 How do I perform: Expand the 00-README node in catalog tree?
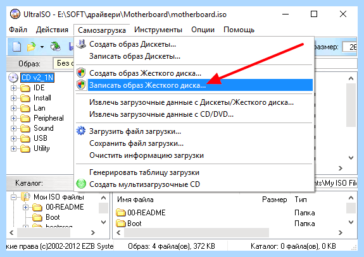pyautogui.click(x=25, y=207)
